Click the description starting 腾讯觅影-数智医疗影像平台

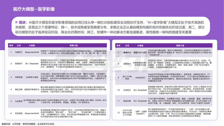click(73, 89)
